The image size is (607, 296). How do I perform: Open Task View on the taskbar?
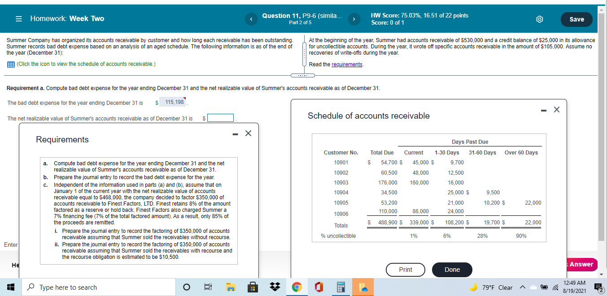click(x=208, y=287)
